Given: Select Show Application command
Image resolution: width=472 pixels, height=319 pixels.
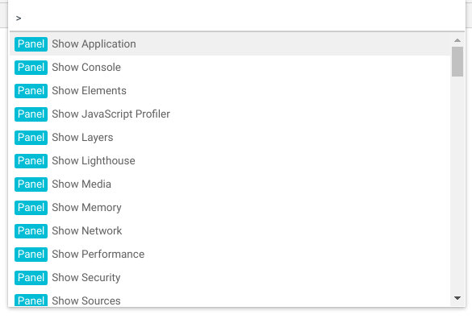Looking at the screenshot, I should click(230, 43).
